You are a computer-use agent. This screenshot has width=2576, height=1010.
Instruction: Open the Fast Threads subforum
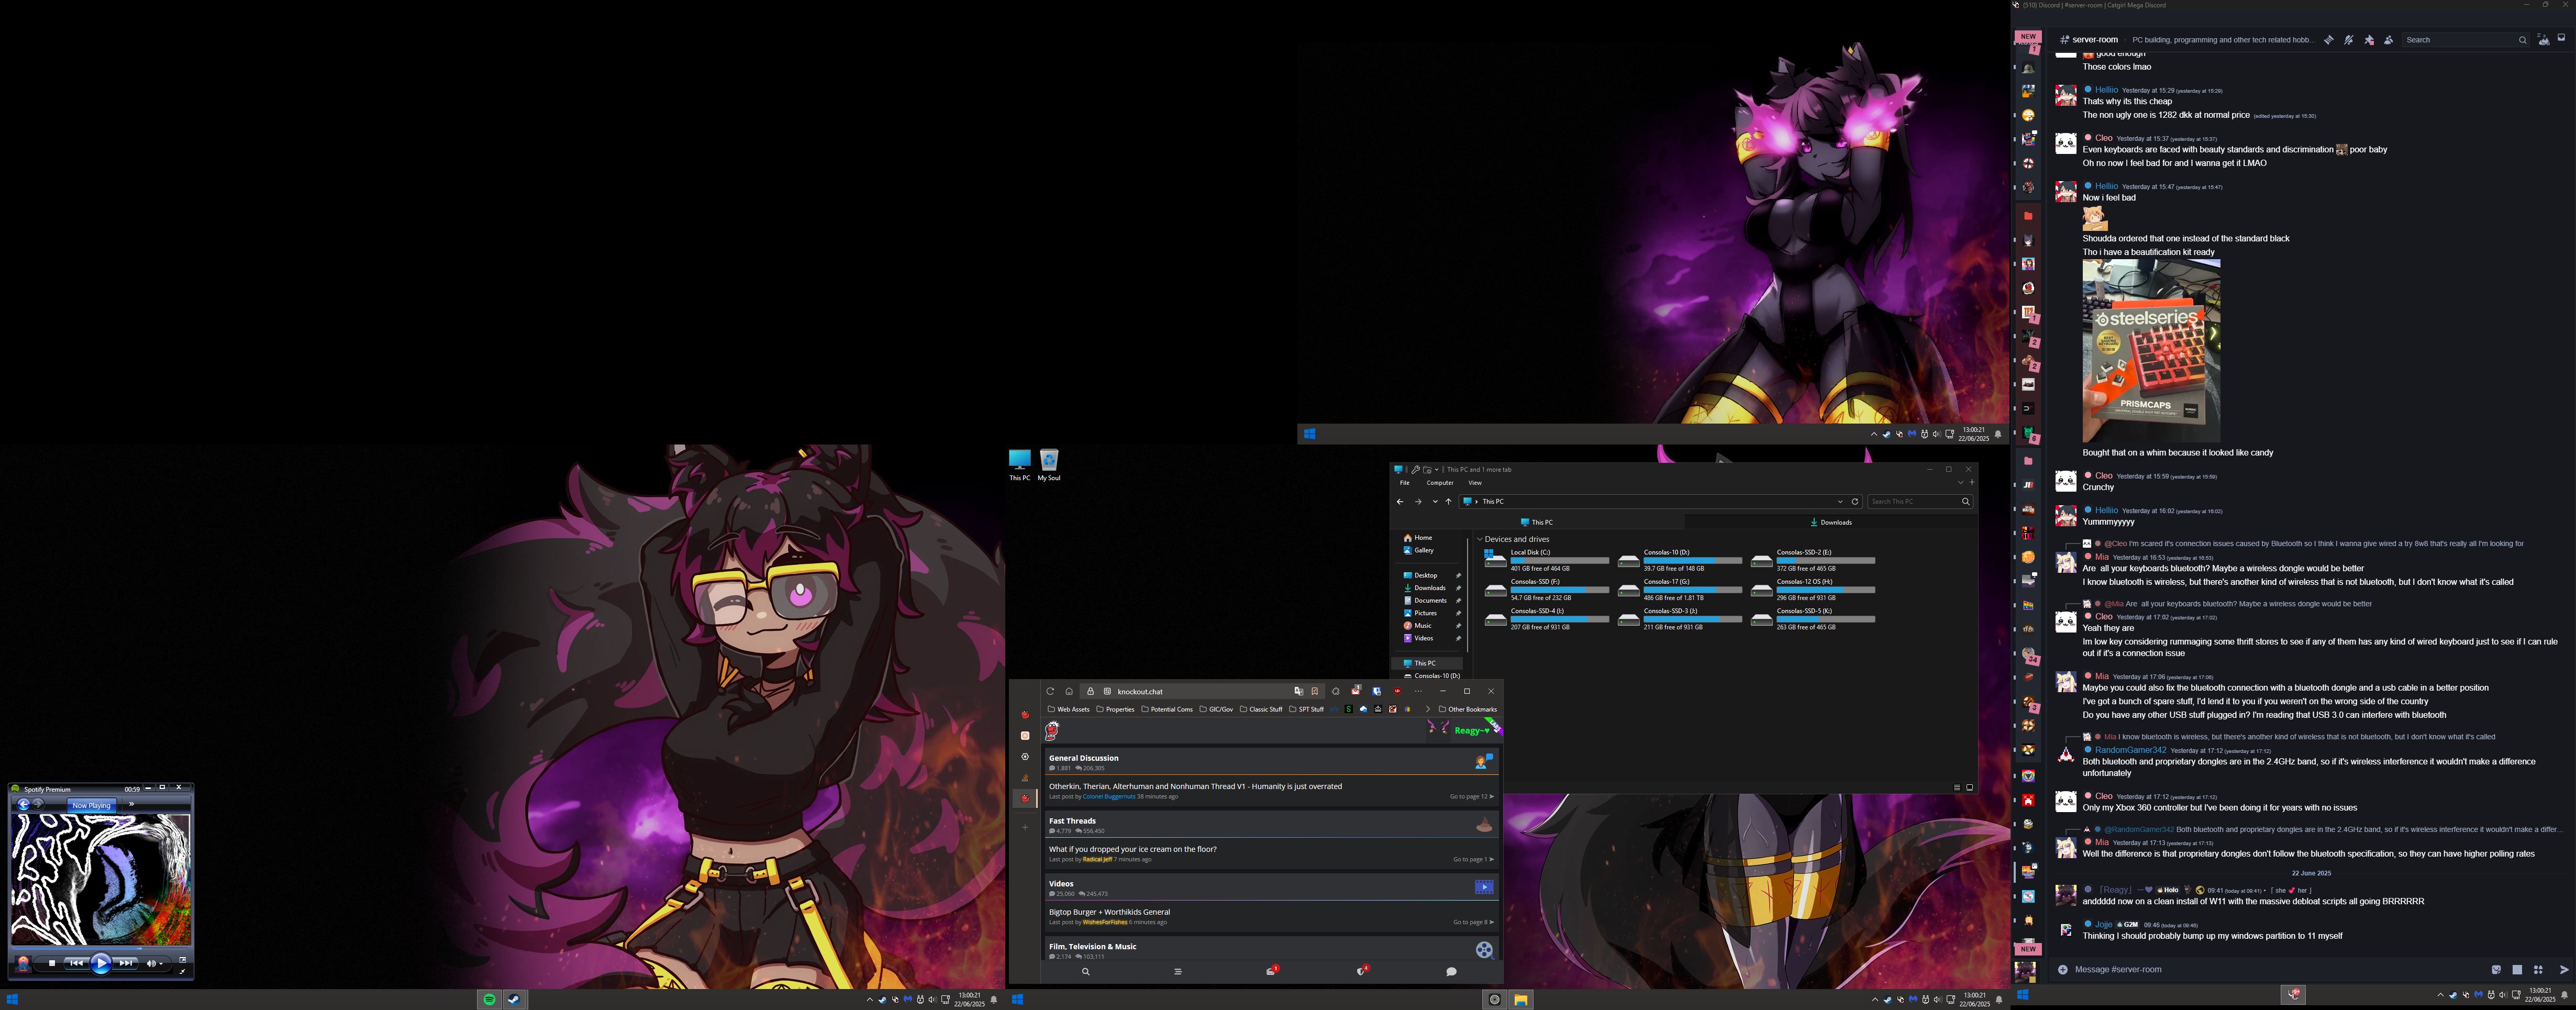1072,821
